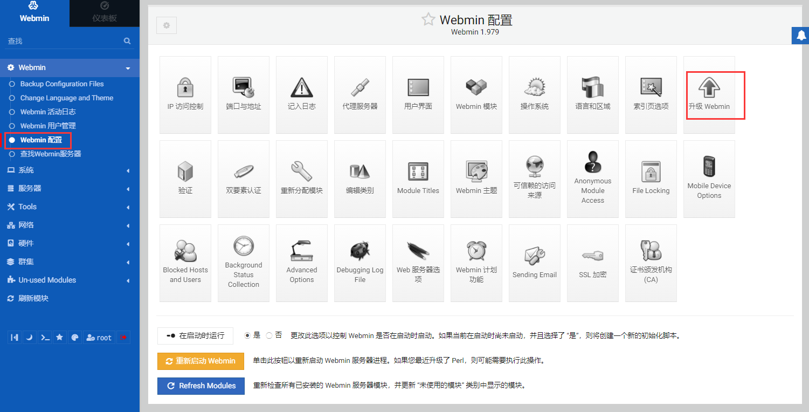
Task: Open the Webmin 计划功能 tile
Action: coord(476,263)
